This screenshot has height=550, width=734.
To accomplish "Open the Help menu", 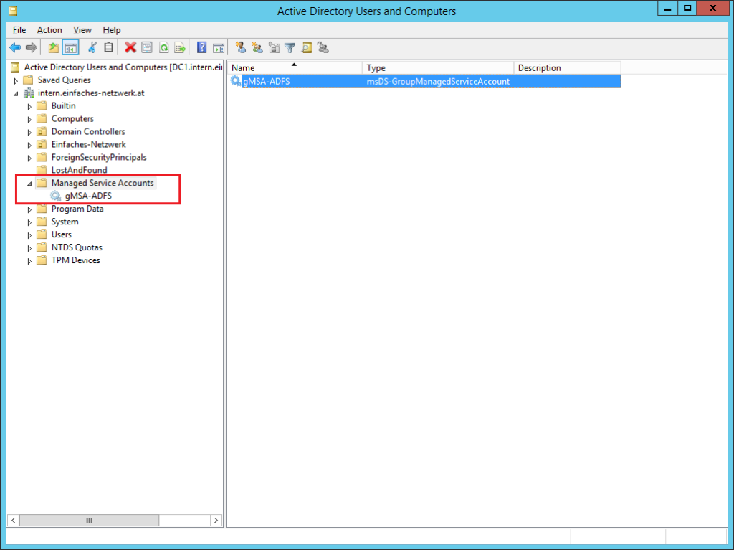I will click(x=111, y=30).
